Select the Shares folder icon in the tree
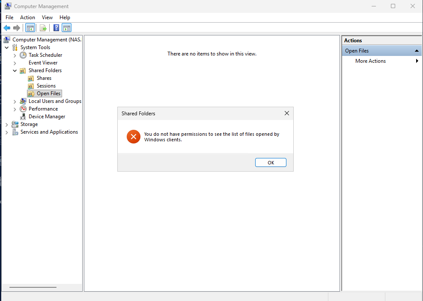Screen dimensions: 423x301 pos(31,78)
